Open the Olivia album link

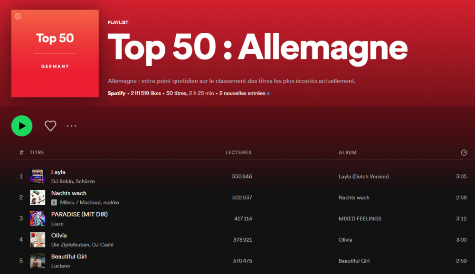(345, 240)
